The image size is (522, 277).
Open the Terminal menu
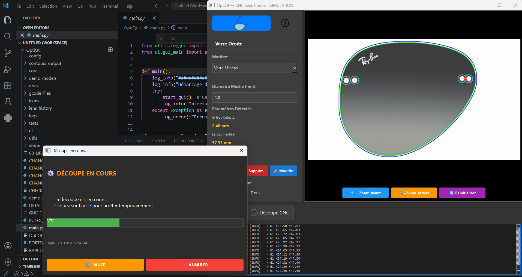(110, 6)
